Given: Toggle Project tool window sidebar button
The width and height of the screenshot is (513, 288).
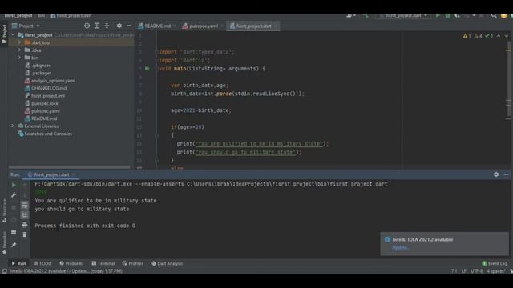Looking at the screenshot, I should pos(4,34).
